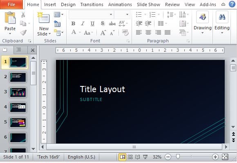Toggle Underline formatting

[x=92, y=24]
